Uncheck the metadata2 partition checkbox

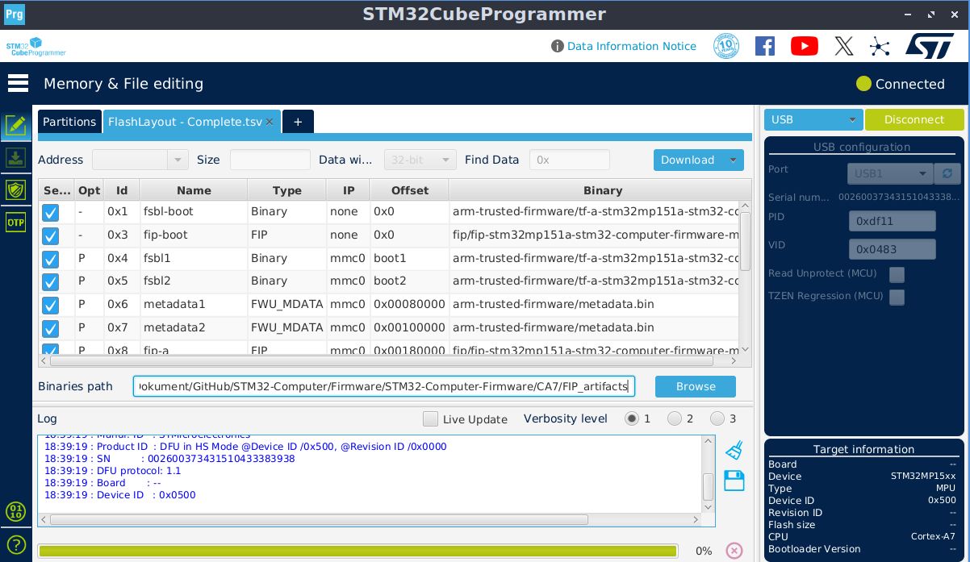(x=50, y=329)
